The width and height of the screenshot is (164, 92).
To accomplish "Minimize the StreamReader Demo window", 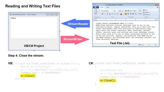I will (x=48, y=15).
